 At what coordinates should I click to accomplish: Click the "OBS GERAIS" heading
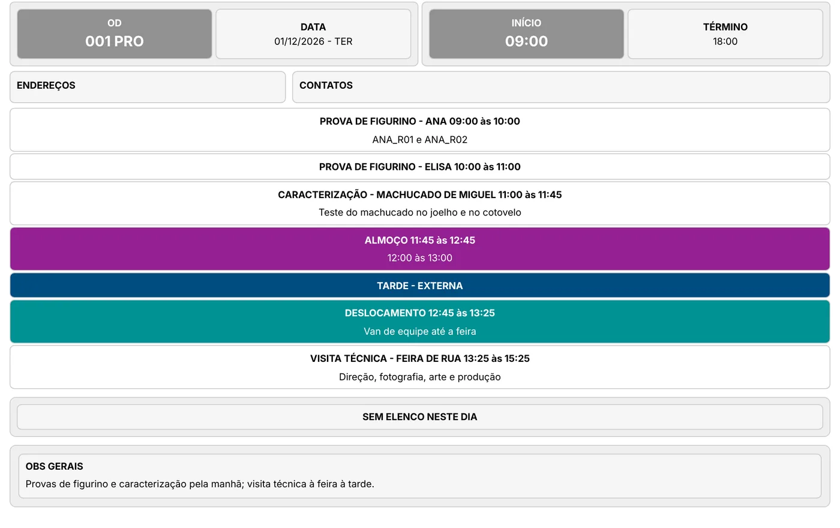[x=55, y=466]
